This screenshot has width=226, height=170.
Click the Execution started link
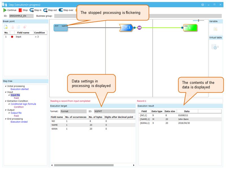20,89
